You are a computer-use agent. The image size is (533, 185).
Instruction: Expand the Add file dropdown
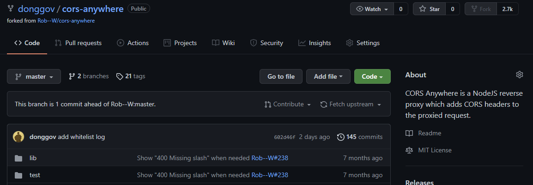[x=328, y=76]
